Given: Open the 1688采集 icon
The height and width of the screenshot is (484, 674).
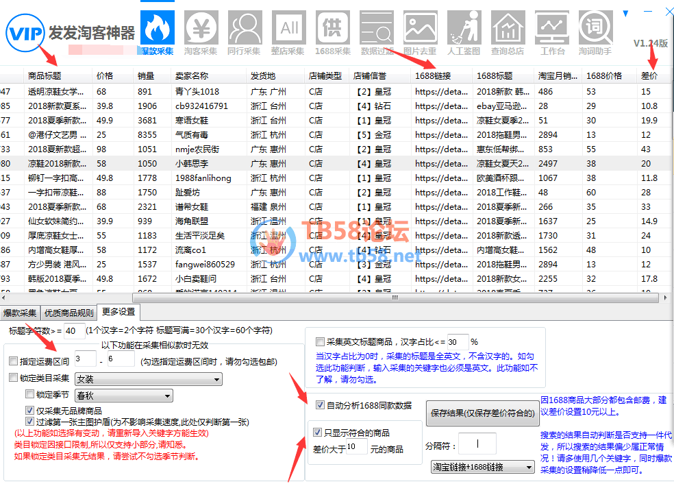Looking at the screenshot, I should click(332, 28).
